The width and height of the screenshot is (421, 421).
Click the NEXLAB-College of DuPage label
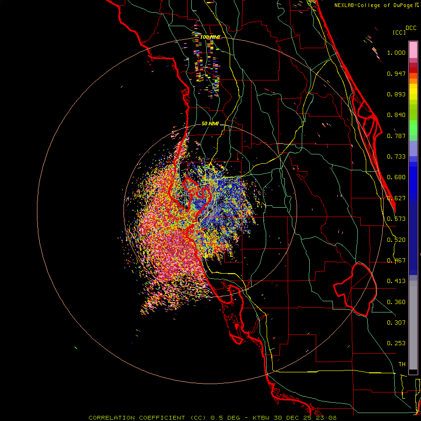374,5
